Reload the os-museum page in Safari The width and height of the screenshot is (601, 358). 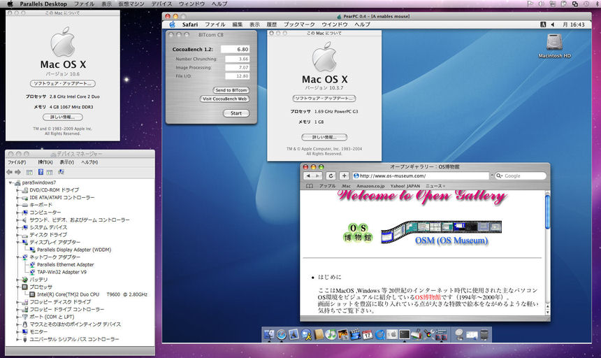click(331, 176)
